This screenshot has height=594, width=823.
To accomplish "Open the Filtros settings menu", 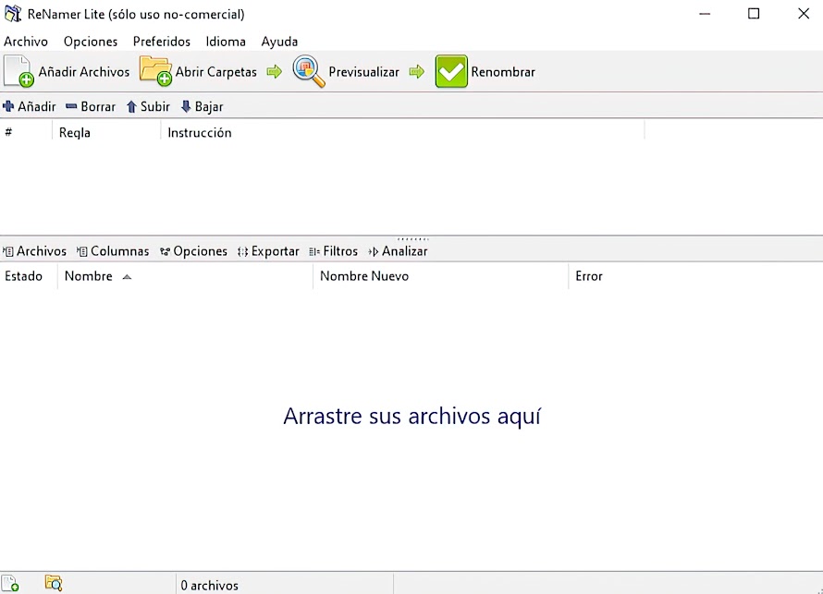I will point(333,251).
